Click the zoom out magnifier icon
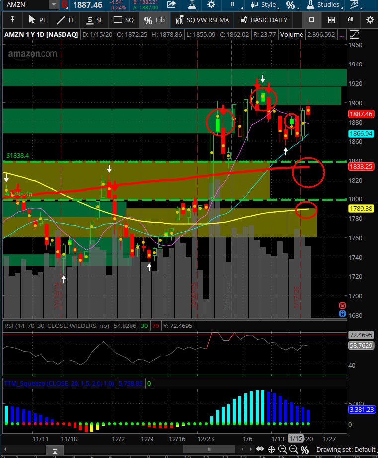378x458 pixels. (293, 449)
